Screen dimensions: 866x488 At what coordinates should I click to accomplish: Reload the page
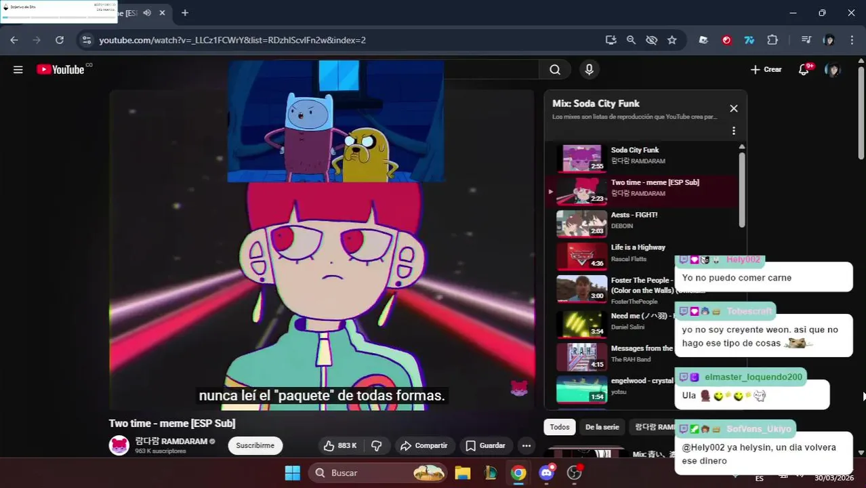[60, 40]
